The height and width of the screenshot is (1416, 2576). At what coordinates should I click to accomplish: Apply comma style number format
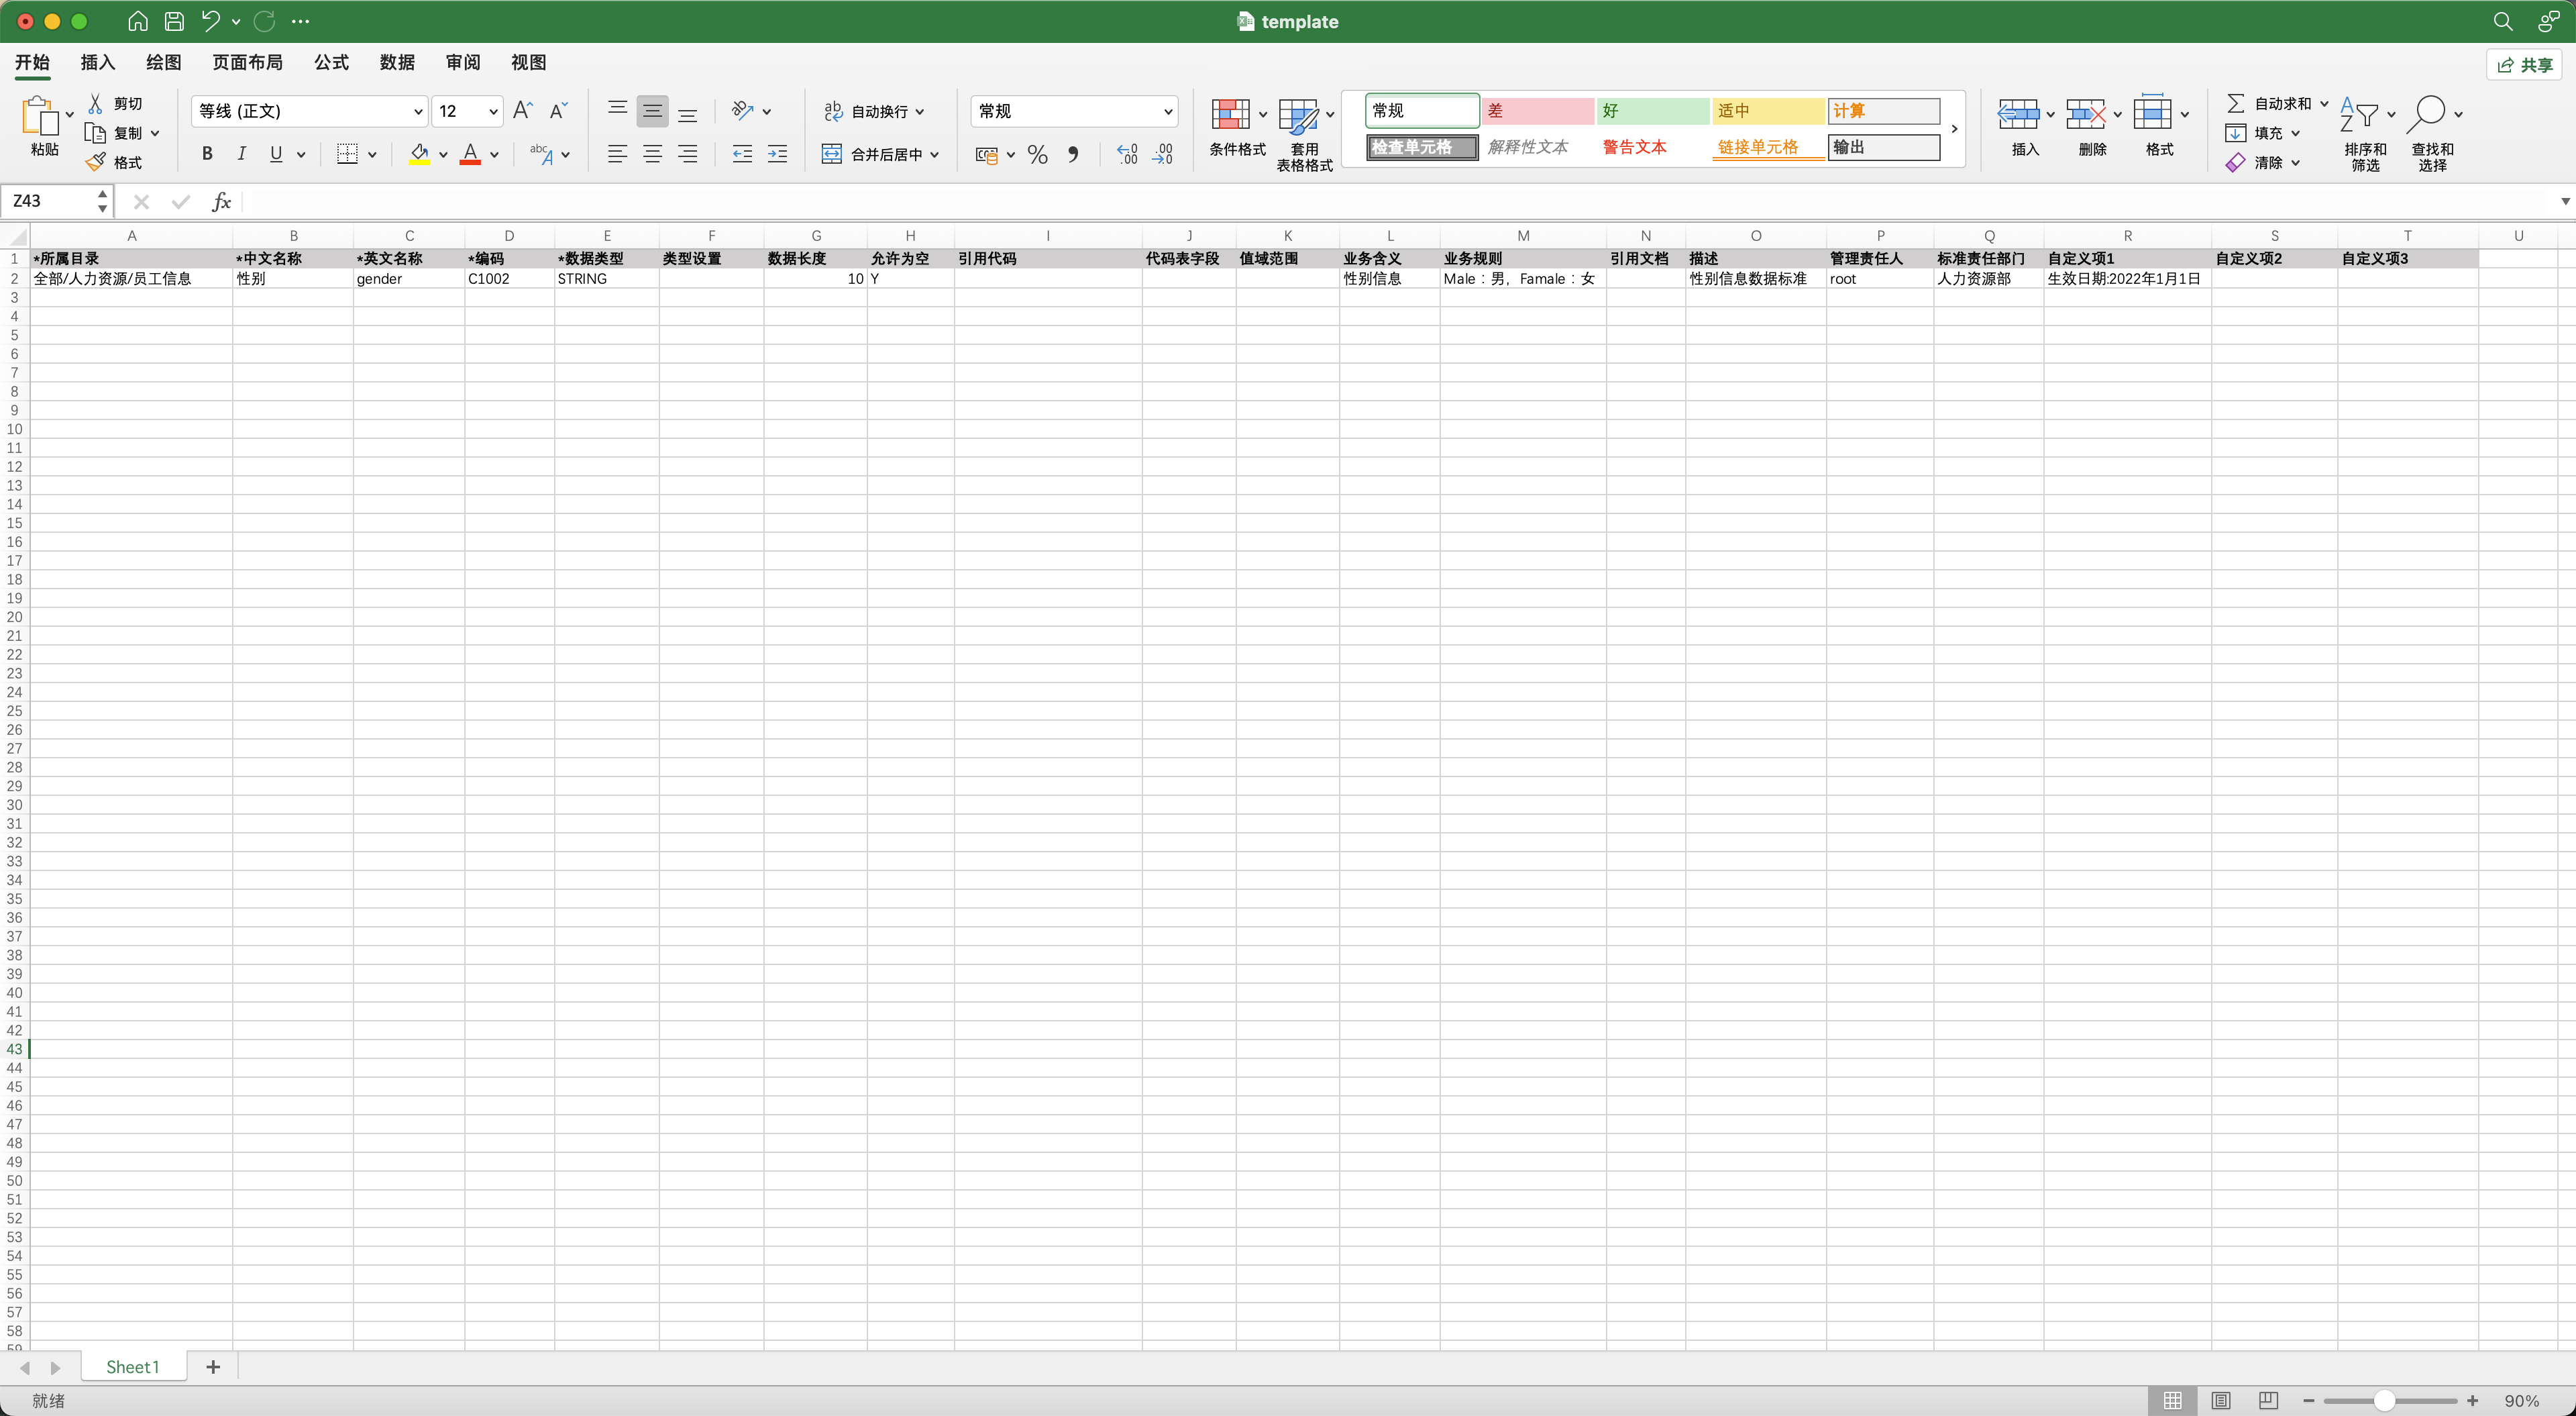(1073, 154)
